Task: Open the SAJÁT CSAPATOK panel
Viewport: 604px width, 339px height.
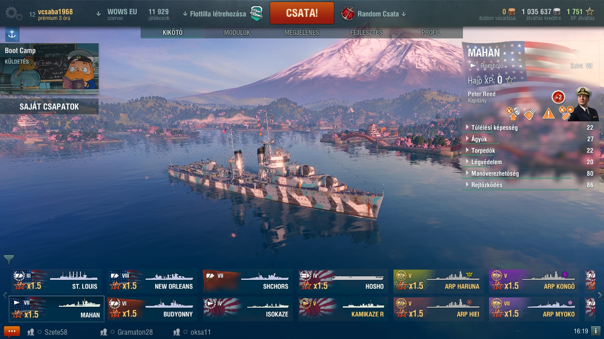Action: (49, 106)
